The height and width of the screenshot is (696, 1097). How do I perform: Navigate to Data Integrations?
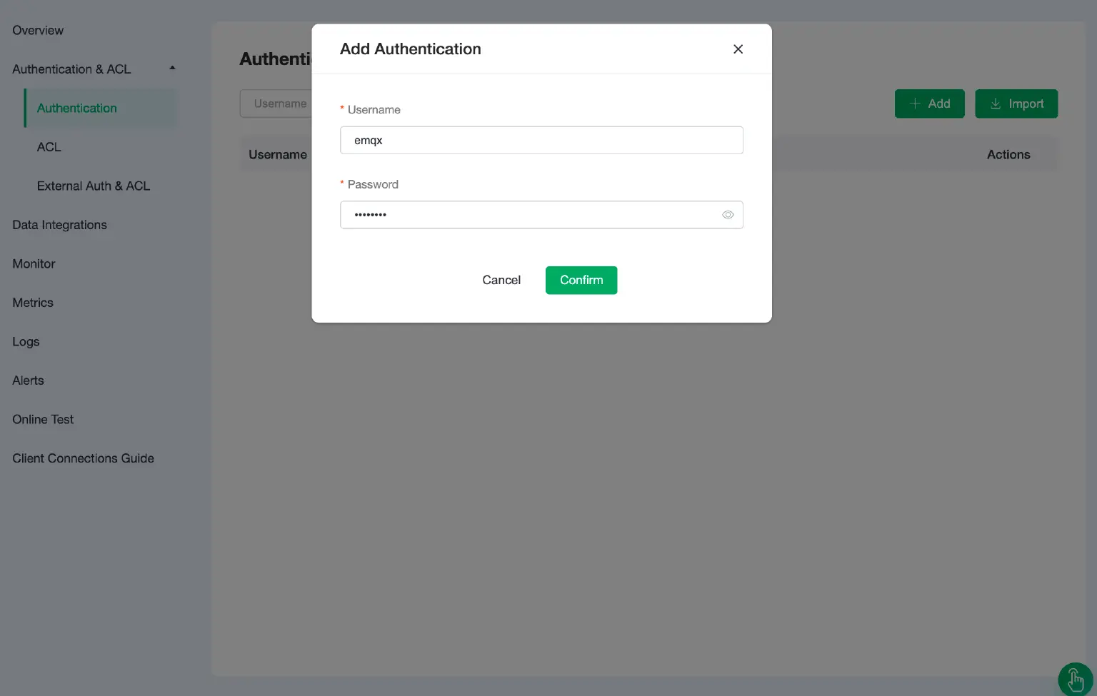click(59, 225)
